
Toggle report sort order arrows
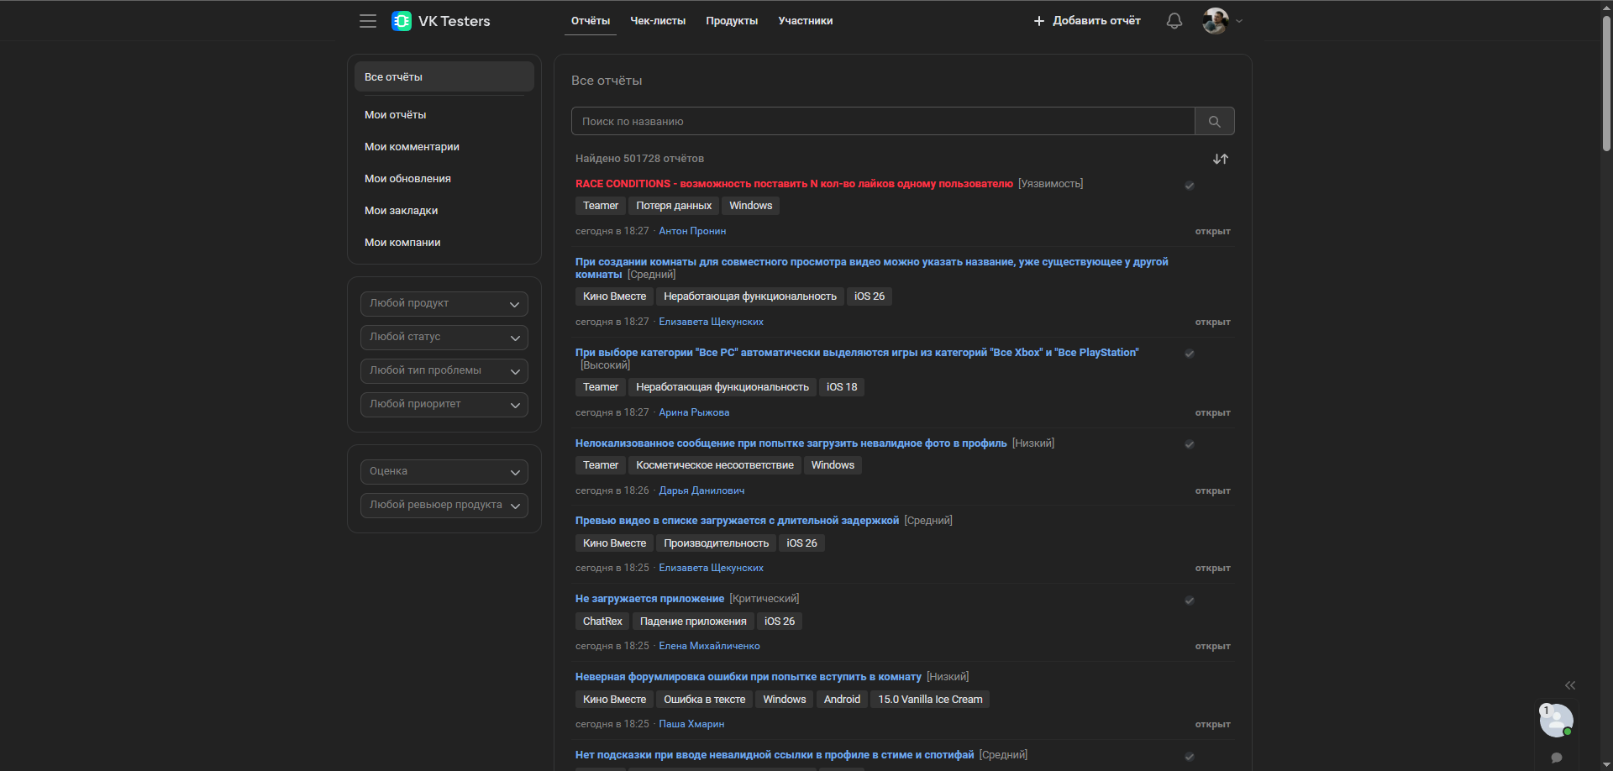[x=1221, y=159]
